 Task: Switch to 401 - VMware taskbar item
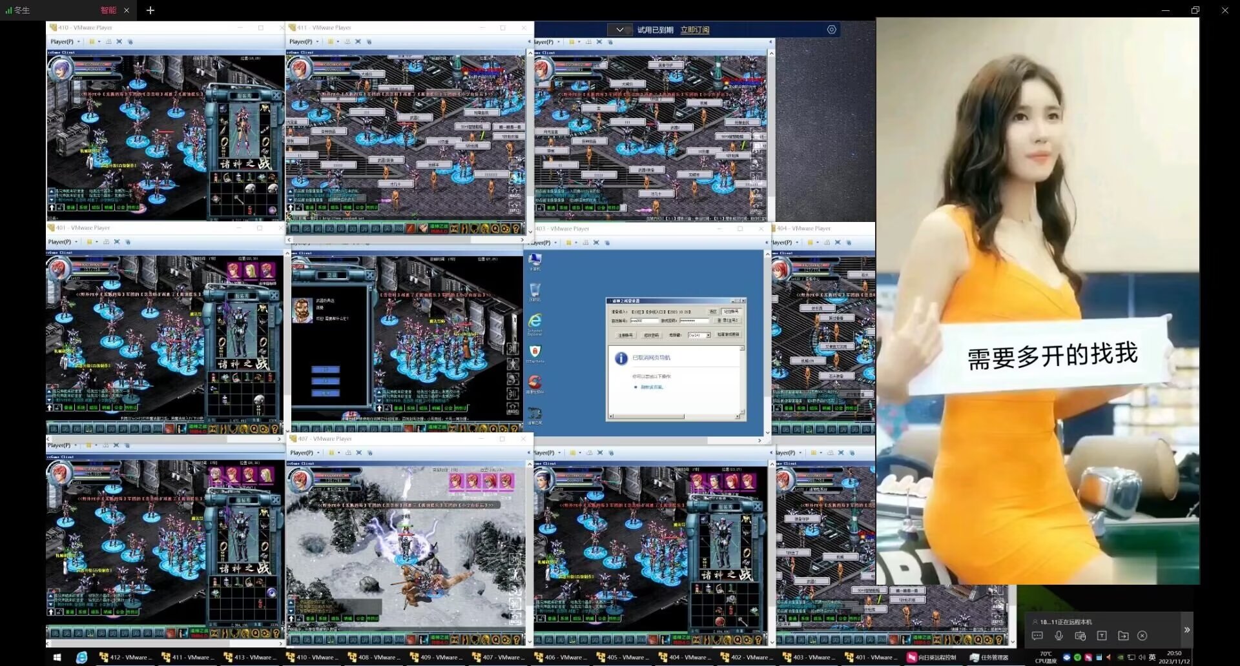(x=869, y=658)
